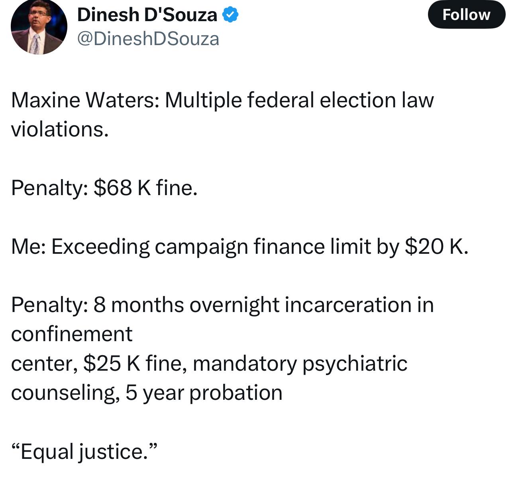Click the words "mandatory psychiatric"

pyautogui.click(x=300, y=364)
